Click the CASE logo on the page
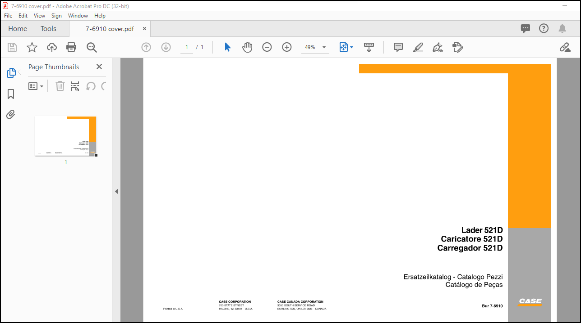The image size is (581, 323). coord(530,302)
